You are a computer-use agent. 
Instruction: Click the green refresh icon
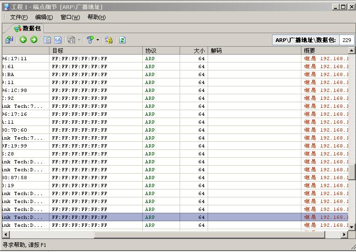click(122, 40)
